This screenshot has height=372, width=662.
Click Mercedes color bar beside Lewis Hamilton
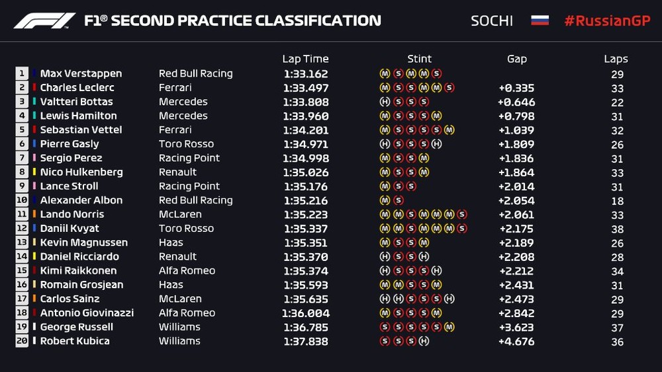(x=34, y=116)
